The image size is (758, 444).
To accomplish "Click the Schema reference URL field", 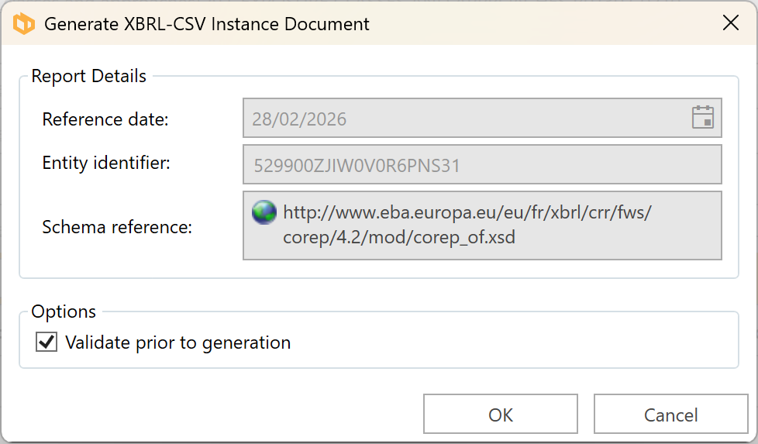I will (482, 225).
